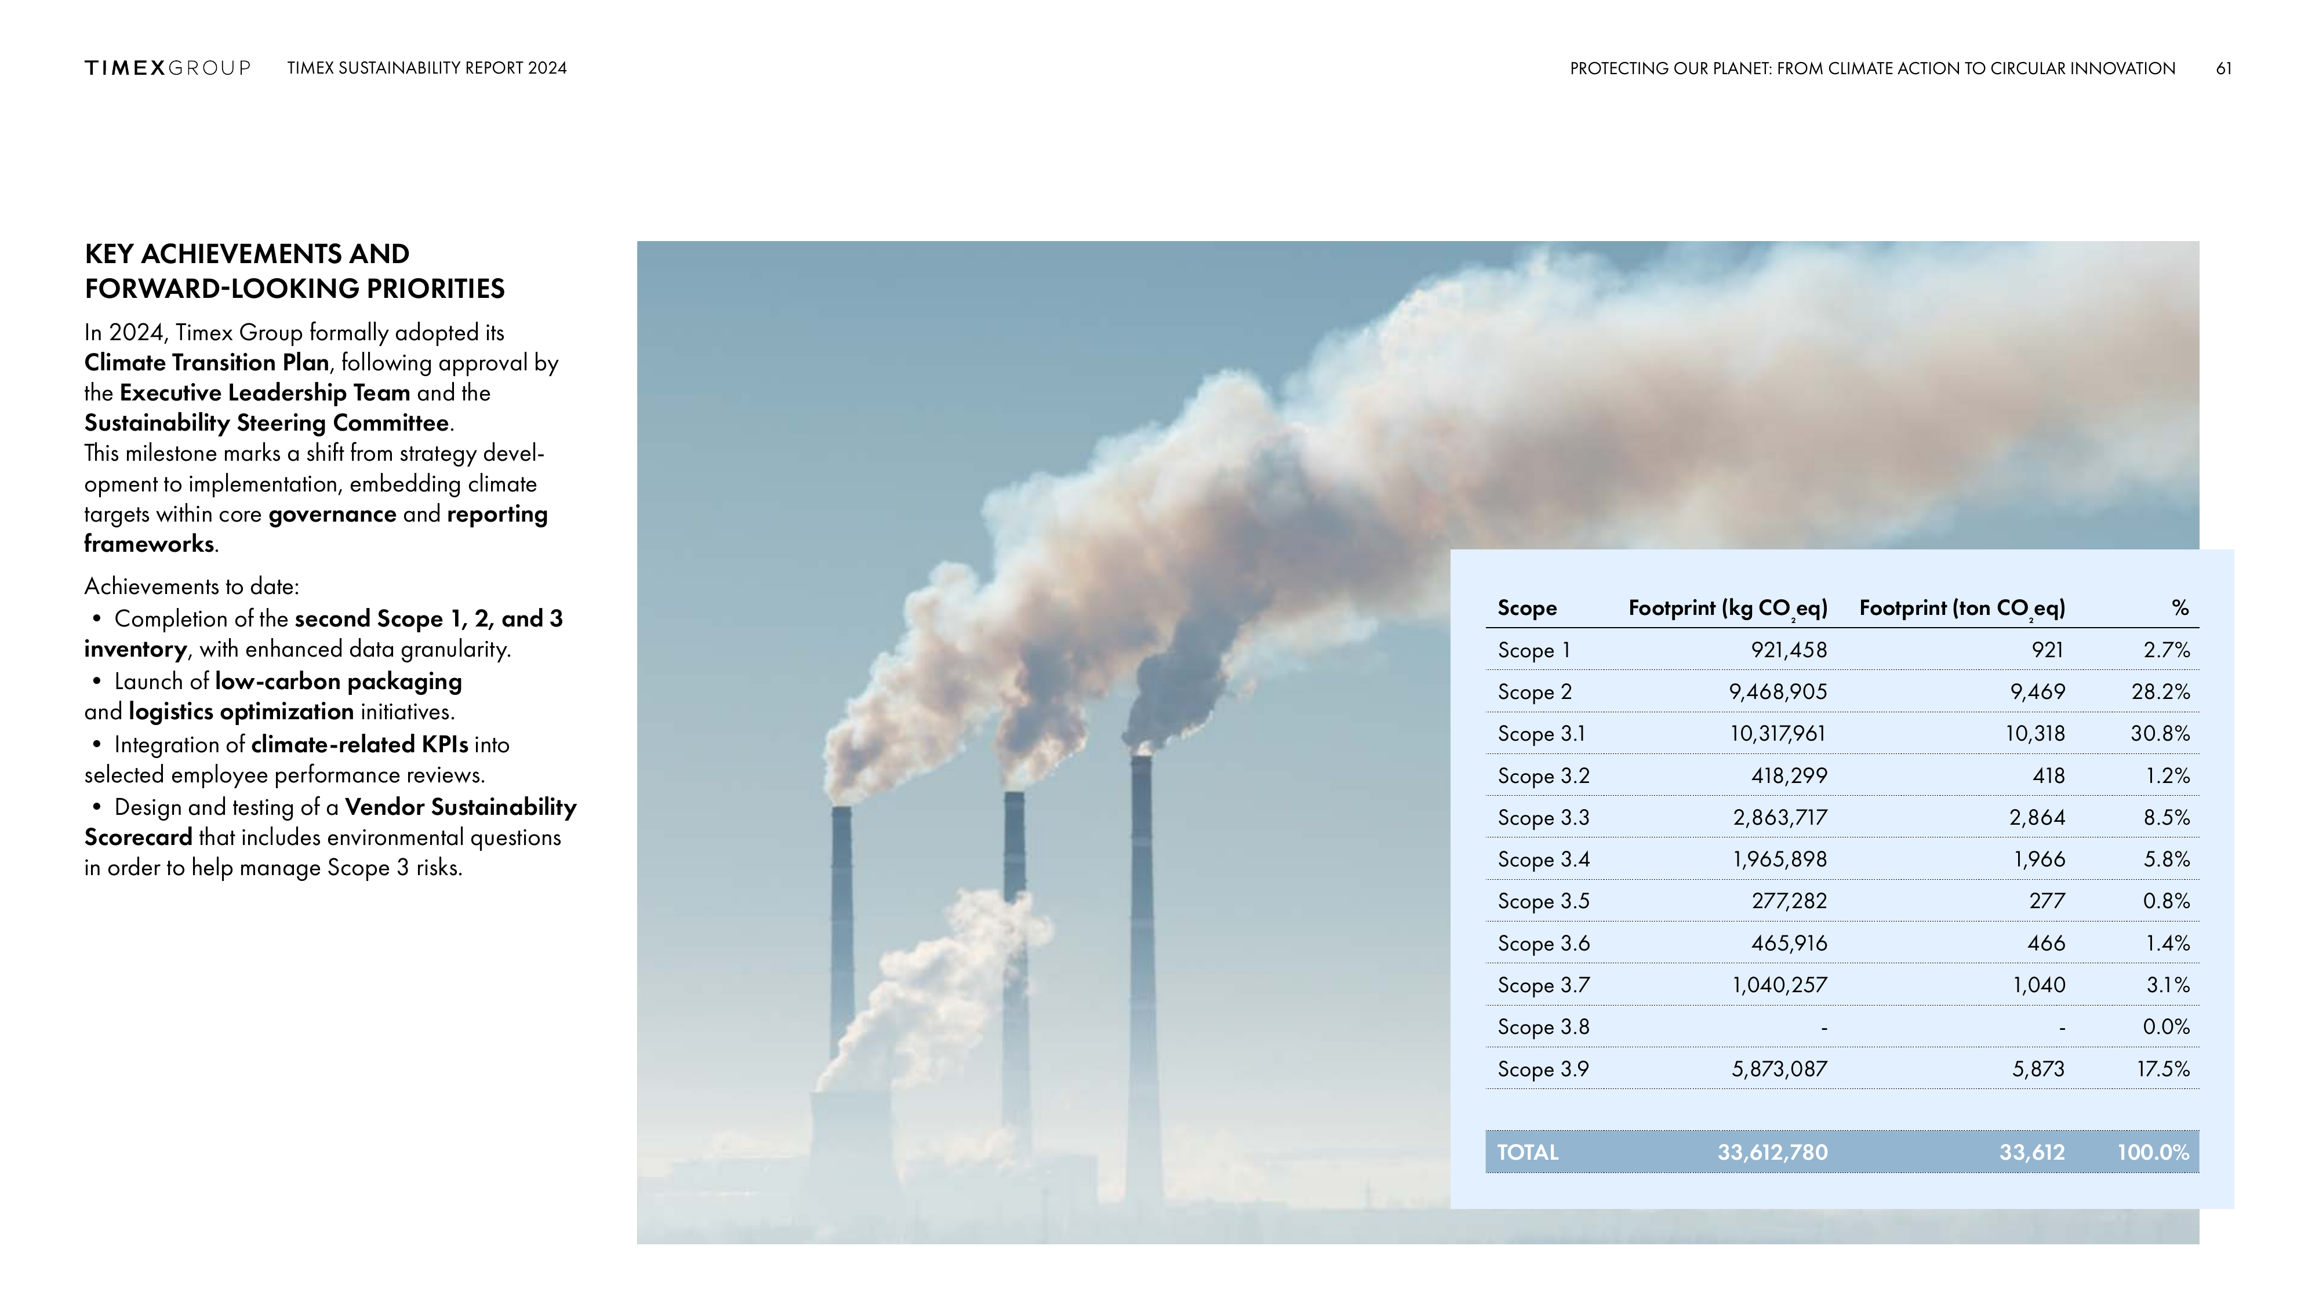2319x1304 pixels.
Task: Click the bold text 'Climate Transition Plan'
Action: point(206,363)
